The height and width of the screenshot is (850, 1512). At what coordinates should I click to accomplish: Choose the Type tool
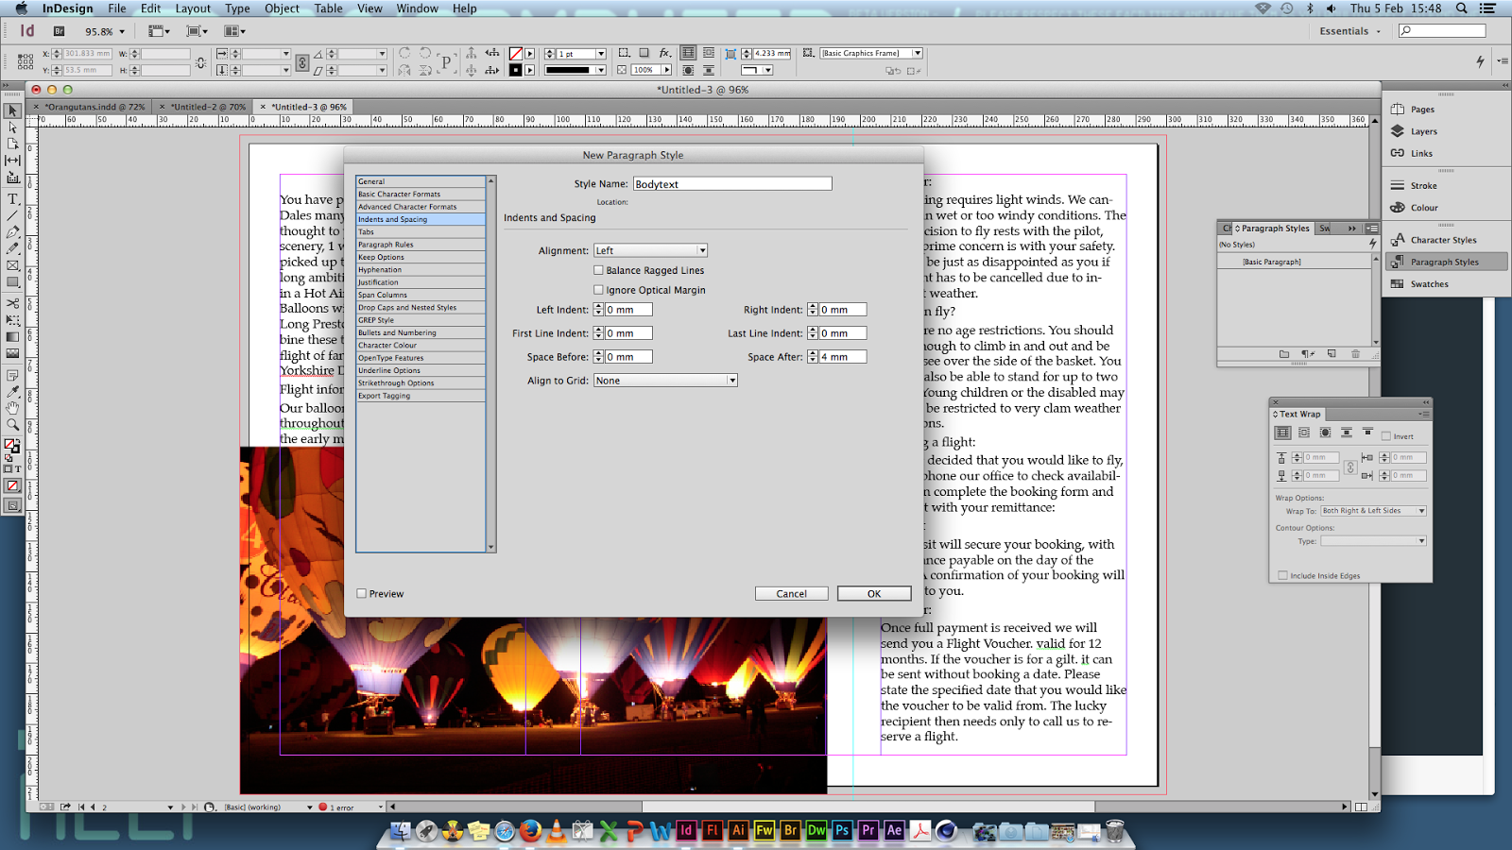pos(12,199)
